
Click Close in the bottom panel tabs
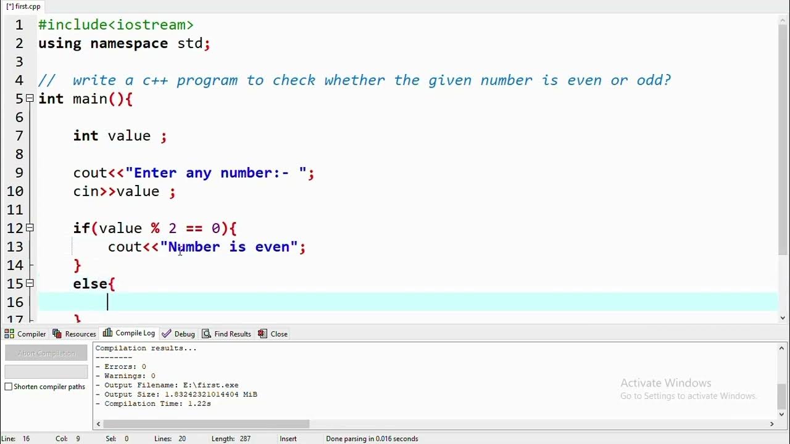tap(273, 334)
